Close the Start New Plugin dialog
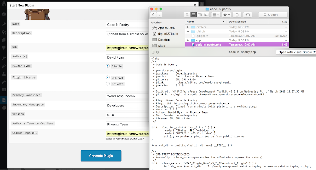Screen dimensions: 316x170 [195, 5]
